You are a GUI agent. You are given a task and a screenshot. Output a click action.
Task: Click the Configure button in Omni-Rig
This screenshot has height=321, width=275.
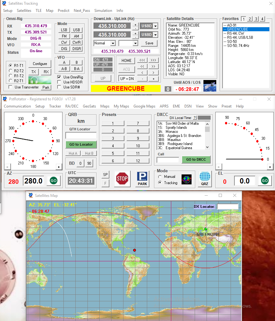pyautogui.click(x=40, y=64)
